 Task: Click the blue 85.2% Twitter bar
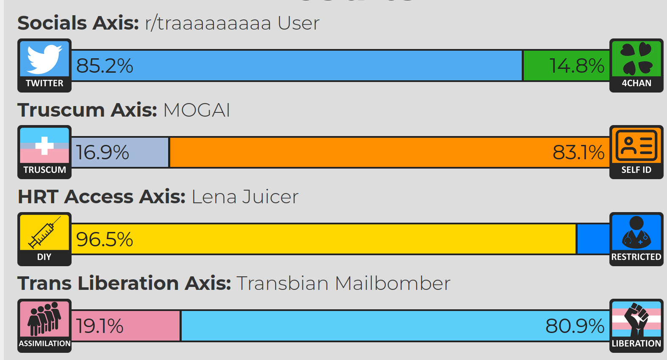pos(296,65)
